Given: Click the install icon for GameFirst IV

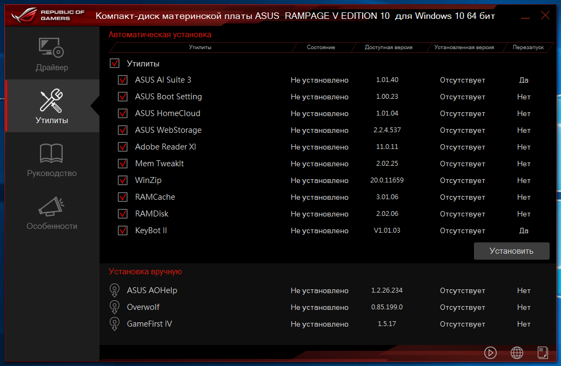Looking at the screenshot, I should 114,324.
